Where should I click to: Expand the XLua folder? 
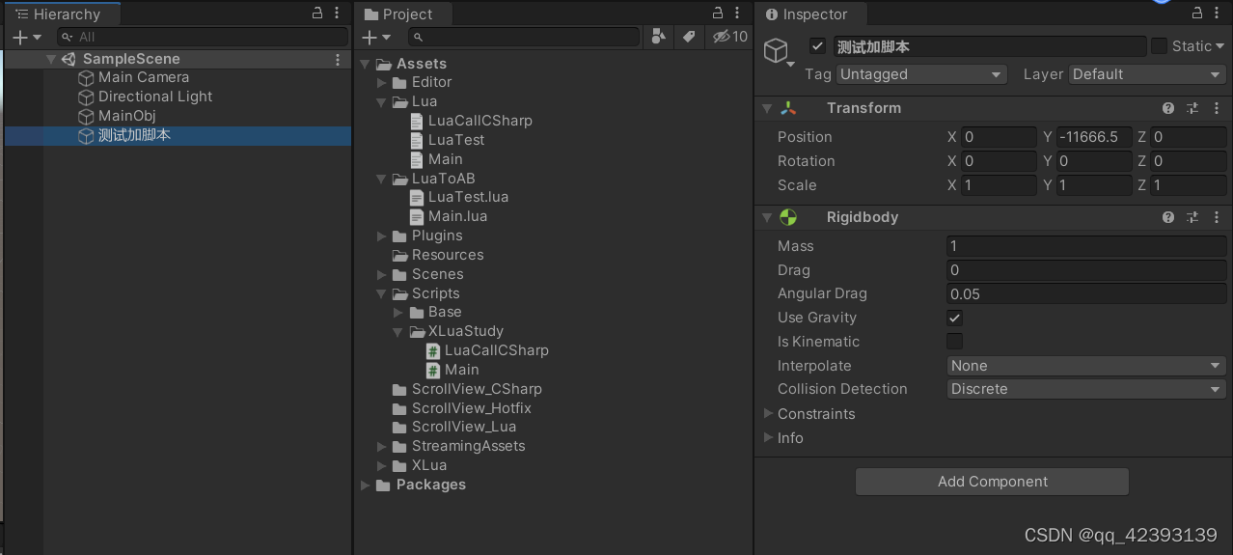(x=382, y=465)
